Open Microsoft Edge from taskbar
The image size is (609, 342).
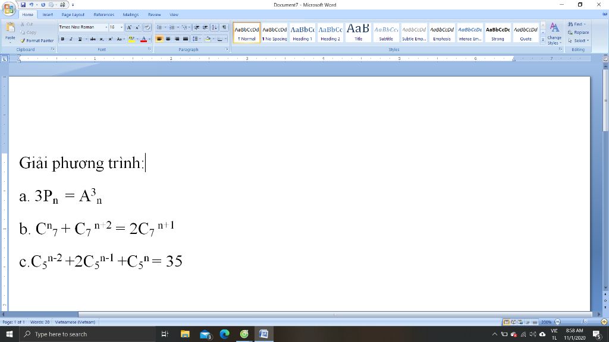coord(224,334)
